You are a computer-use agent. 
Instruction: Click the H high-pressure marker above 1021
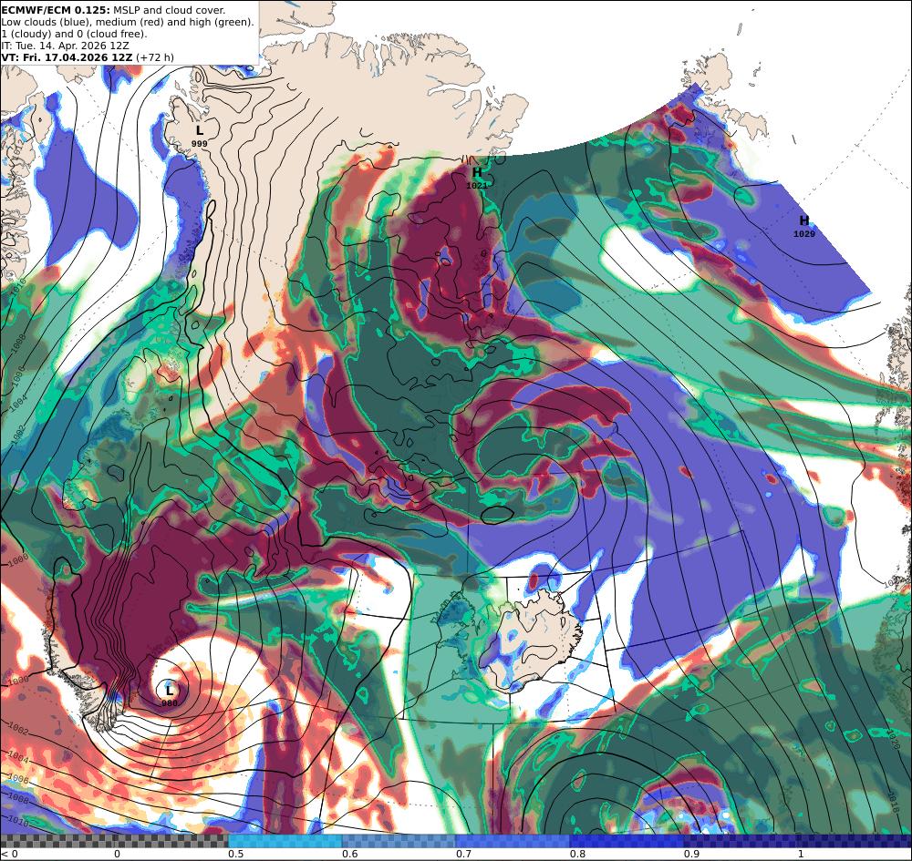tap(477, 172)
